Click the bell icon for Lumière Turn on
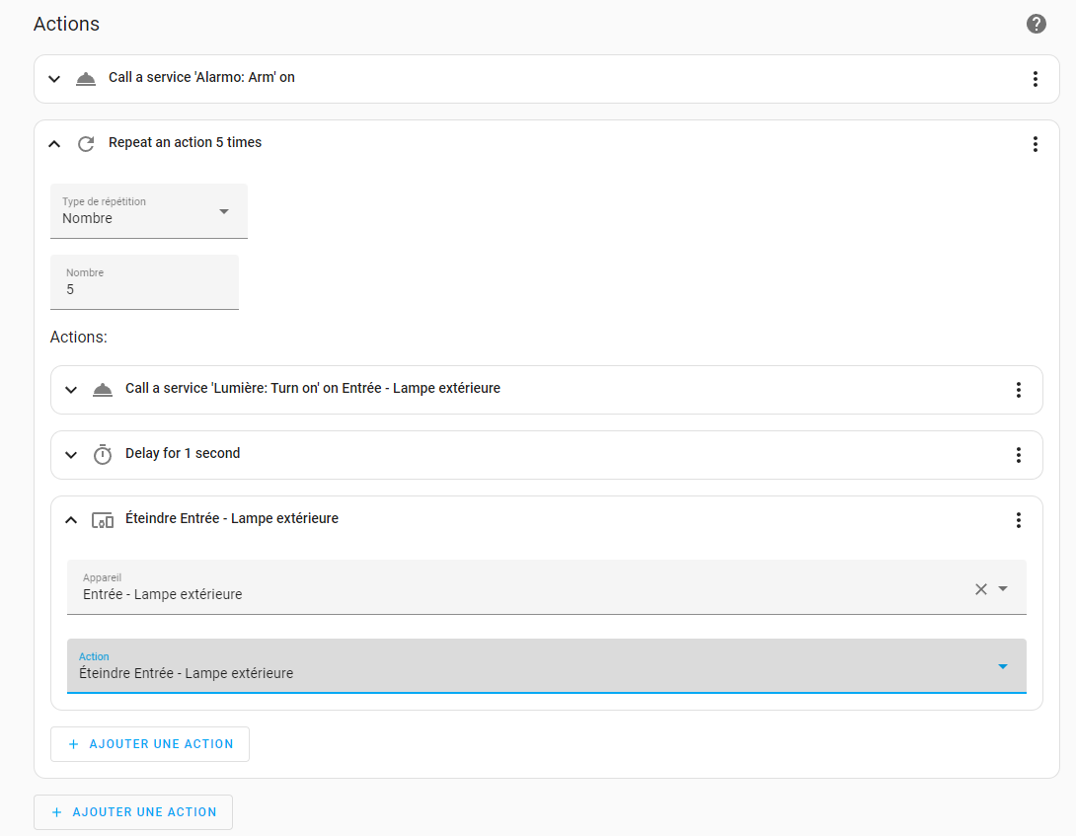Image resolution: width=1076 pixels, height=836 pixels. click(103, 390)
